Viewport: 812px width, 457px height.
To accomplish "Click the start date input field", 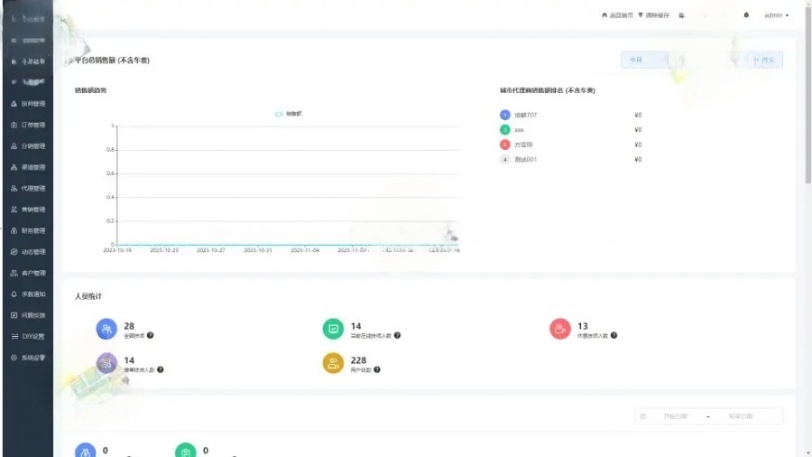I will (x=674, y=416).
